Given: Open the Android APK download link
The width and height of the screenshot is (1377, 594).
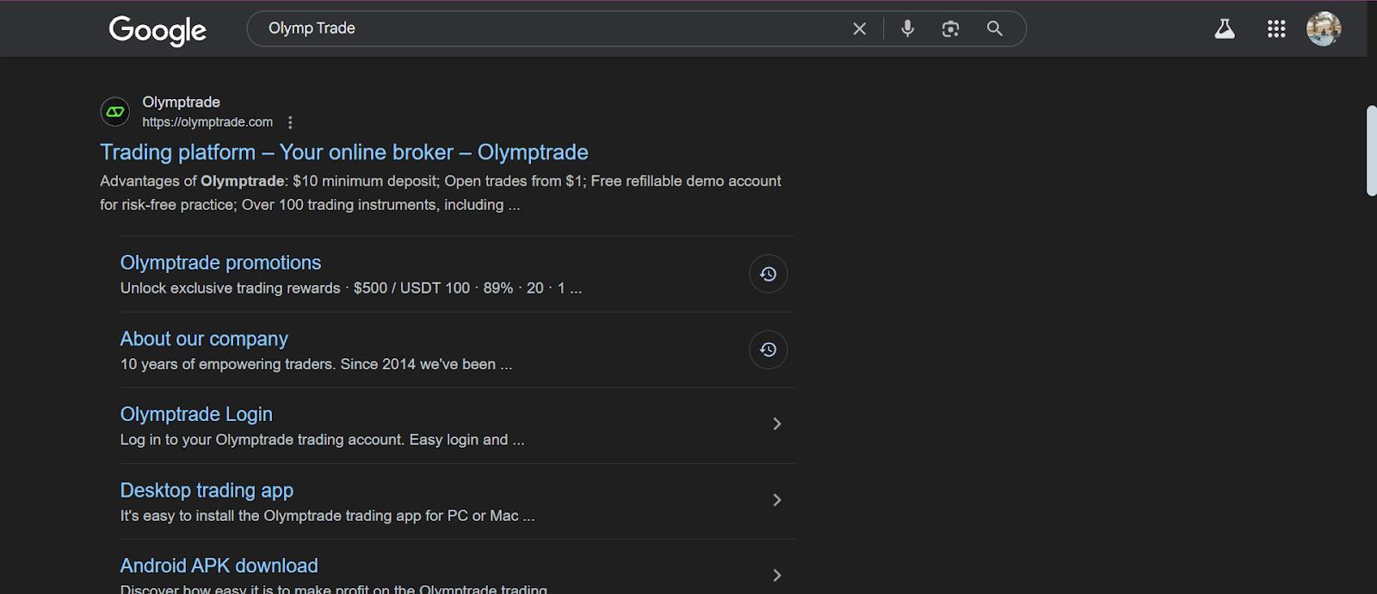Looking at the screenshot, I should (x=219, y=566).
